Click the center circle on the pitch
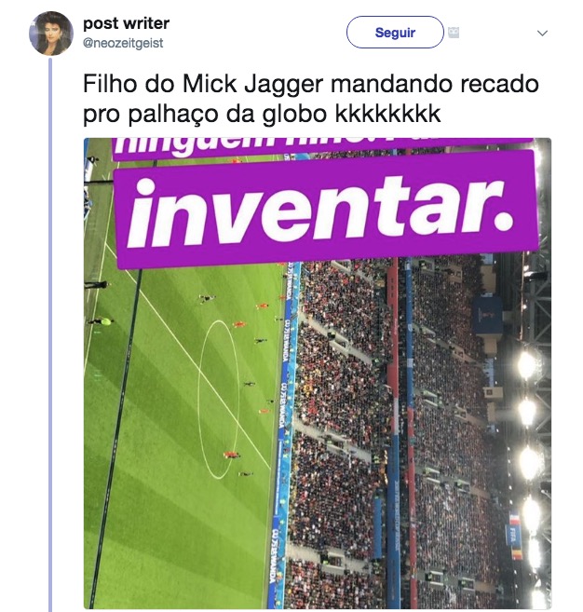Screen dimensions: 583x612 click(218, 400)
